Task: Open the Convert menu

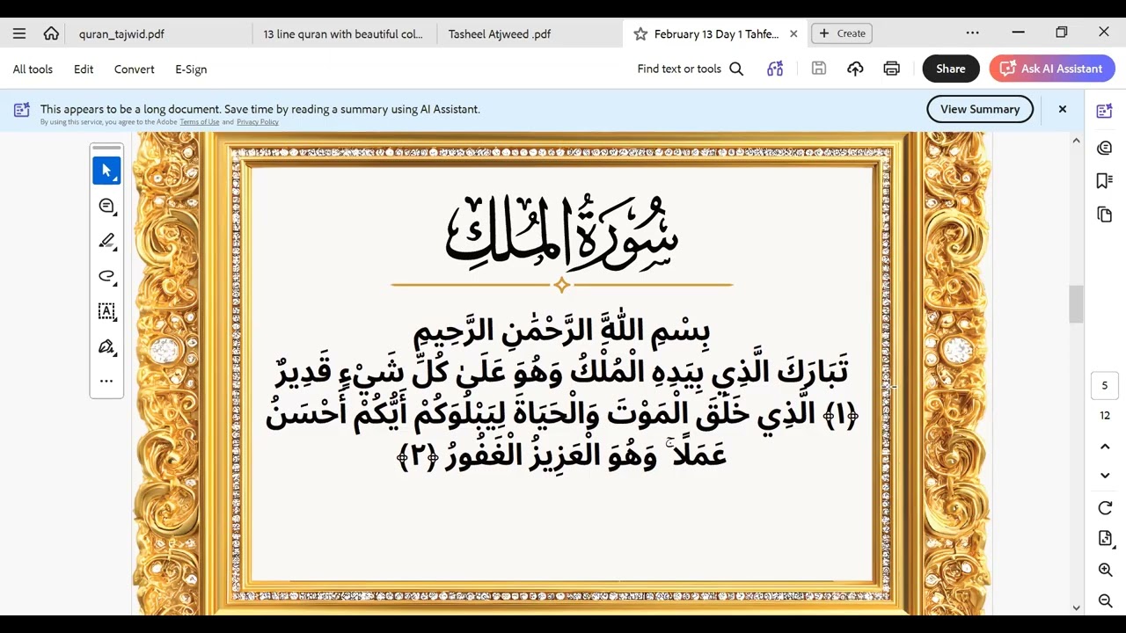Action: pyautogui.click(x=134, y=69)
